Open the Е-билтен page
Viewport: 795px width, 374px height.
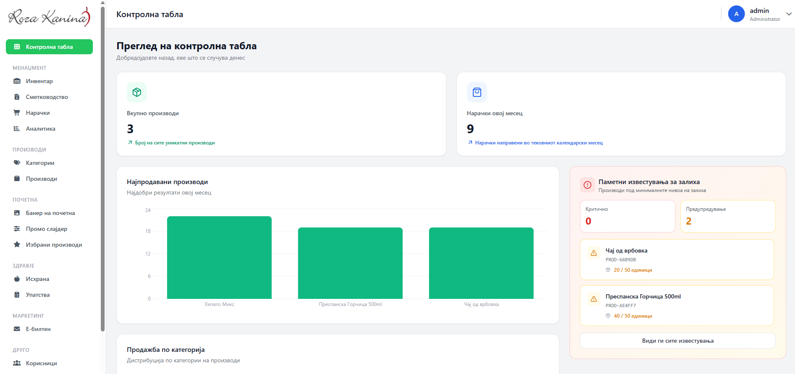pos(49,329)
